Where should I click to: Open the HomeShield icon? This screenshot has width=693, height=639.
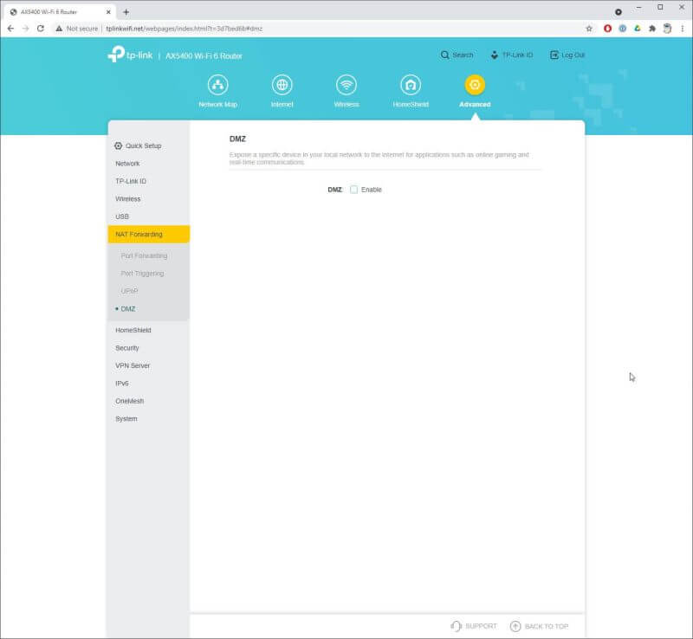(411, 85)
